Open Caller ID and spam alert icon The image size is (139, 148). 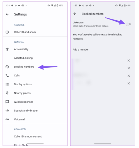[7, 32]
